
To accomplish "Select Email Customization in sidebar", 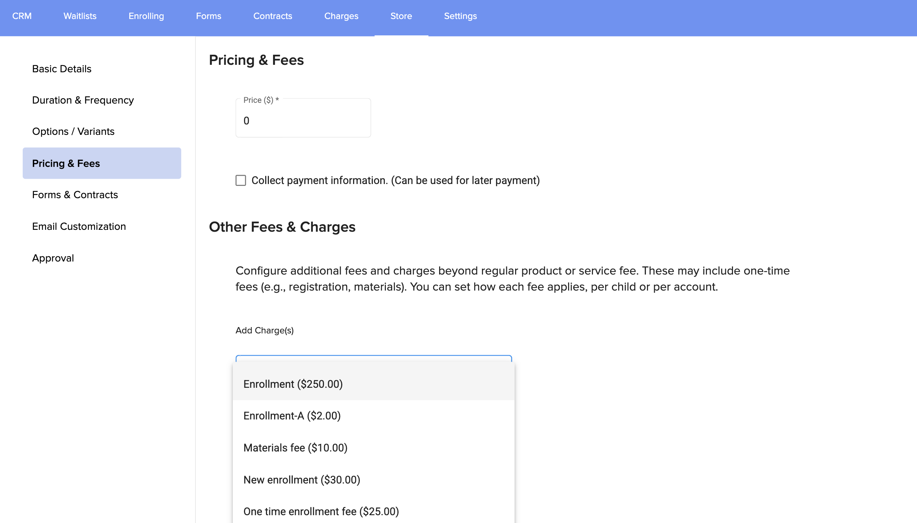I will [79, 226].
